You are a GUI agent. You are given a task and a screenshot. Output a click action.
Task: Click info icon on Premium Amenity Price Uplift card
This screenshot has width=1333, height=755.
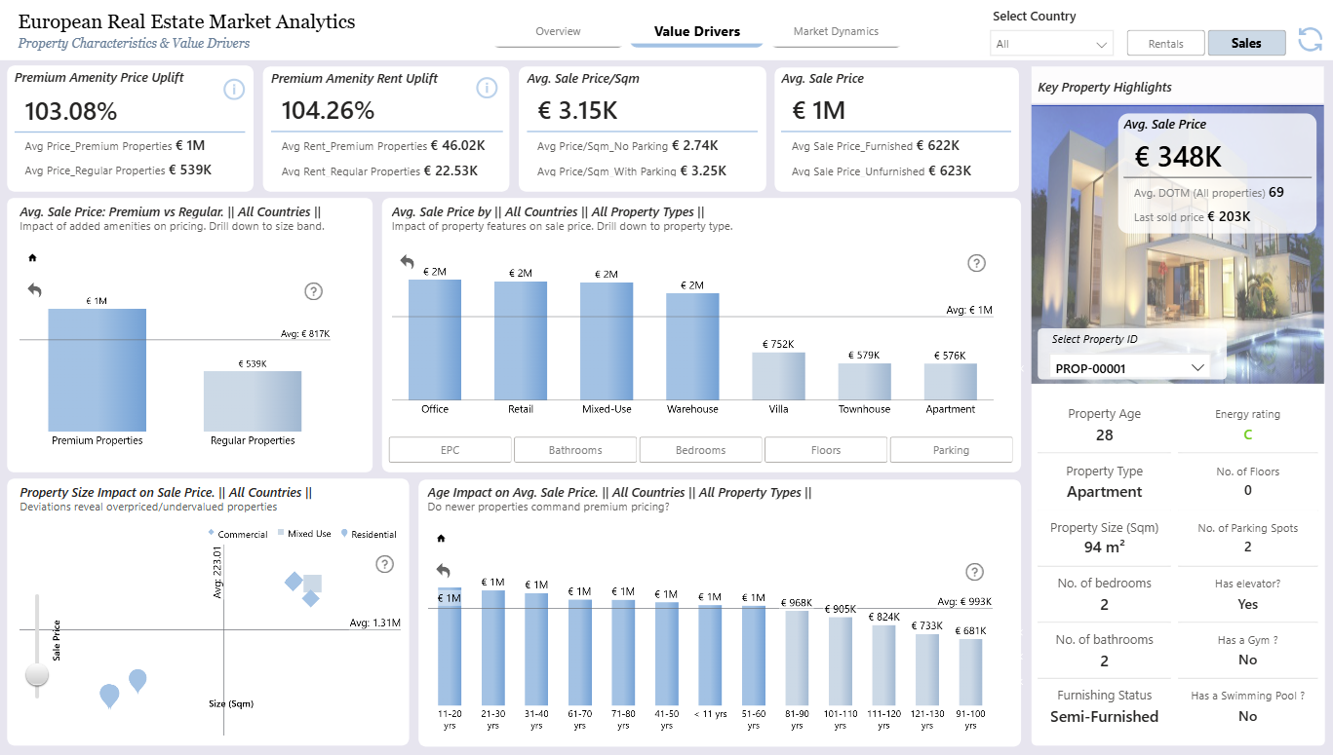pos(234,90)
